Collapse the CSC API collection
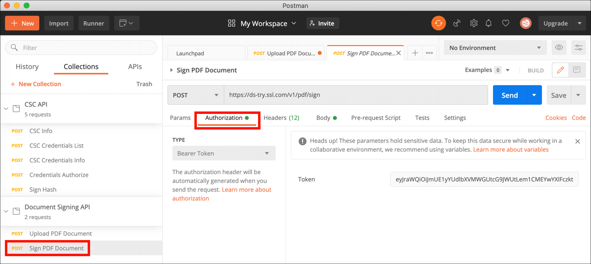591x264 pixels. (x=6, y=109)
